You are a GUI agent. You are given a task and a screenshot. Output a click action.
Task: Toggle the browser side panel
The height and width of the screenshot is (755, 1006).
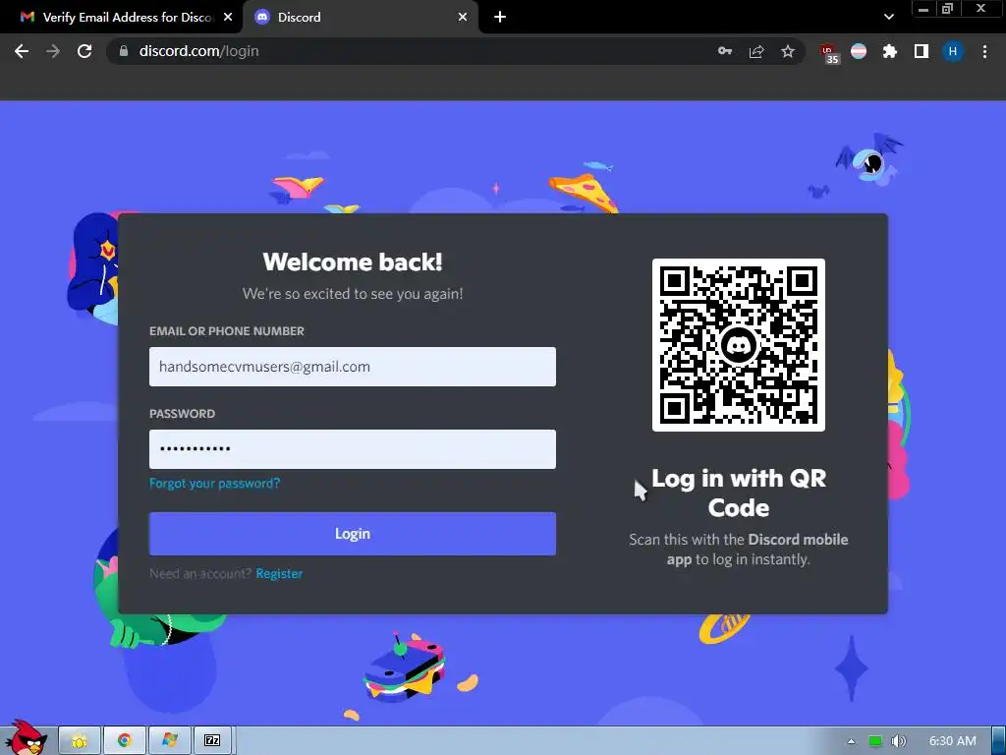(x=922, y=51)
